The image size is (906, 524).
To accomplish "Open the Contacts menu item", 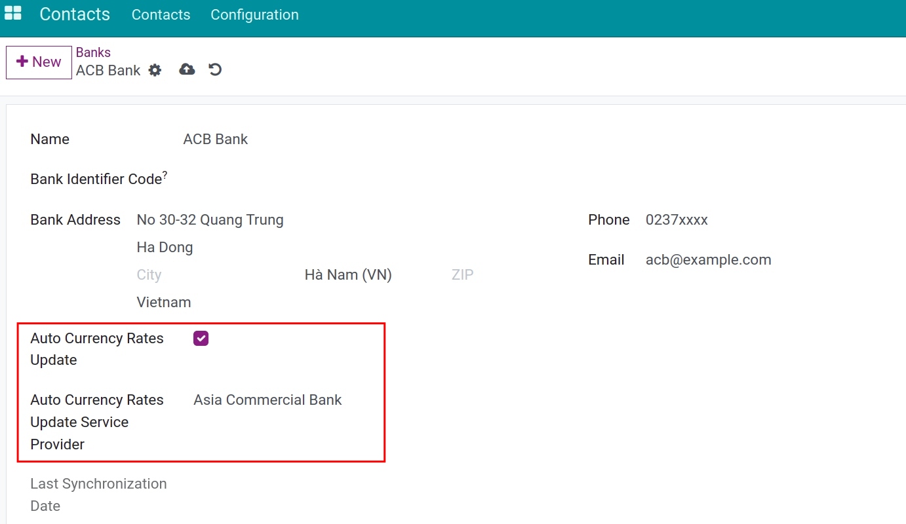I will click(161, 14).
